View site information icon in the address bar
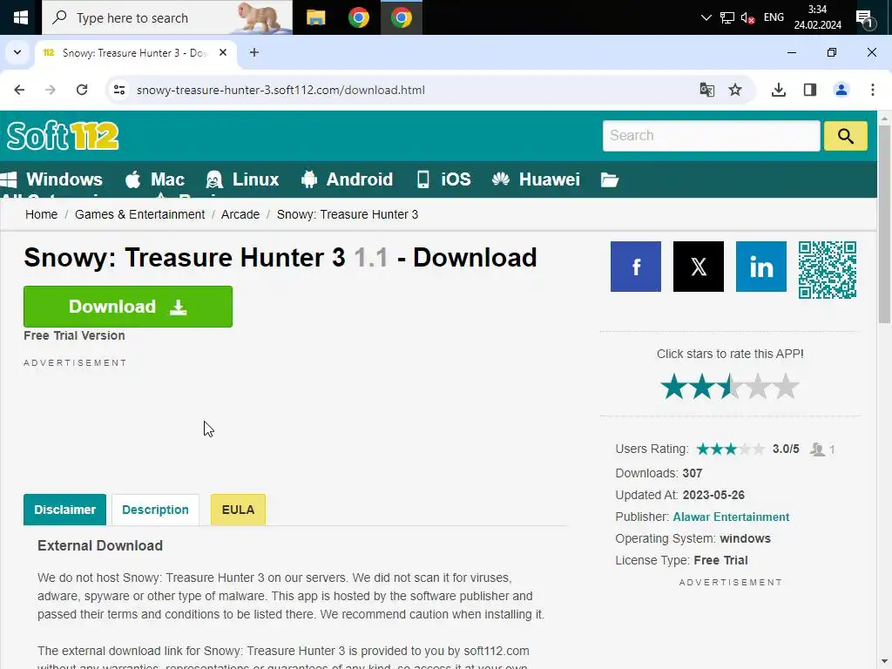 click(119, 90)
